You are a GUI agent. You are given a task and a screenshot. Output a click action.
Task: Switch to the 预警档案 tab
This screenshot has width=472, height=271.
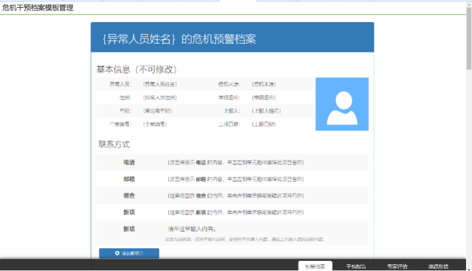tap(315, 266)
